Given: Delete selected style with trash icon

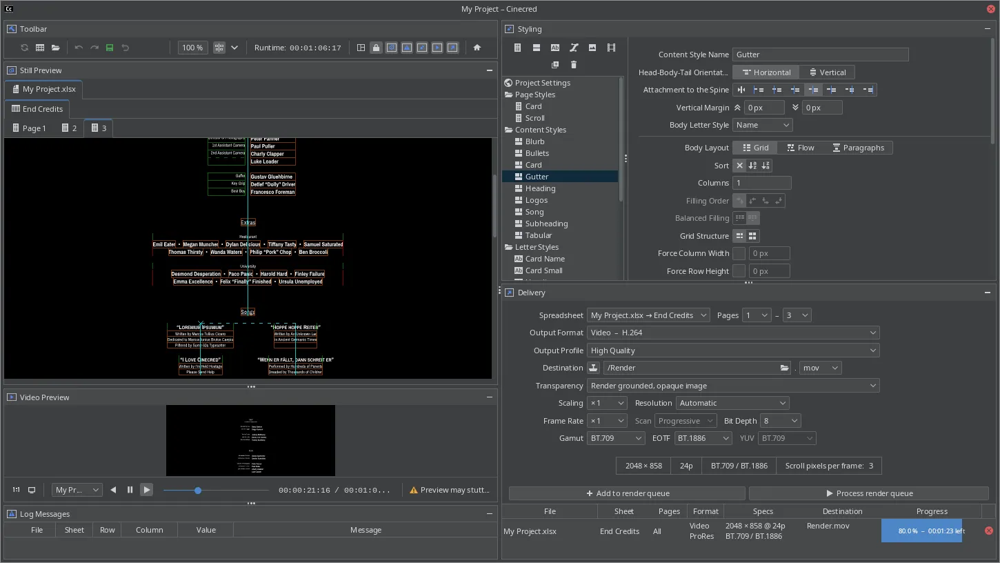Looking at the screenshot, I should (574, 65).
